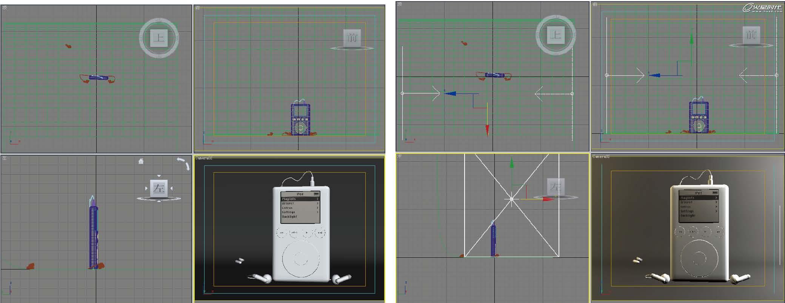Click the light's center point in right Left viewport

(x=511, y=199)
